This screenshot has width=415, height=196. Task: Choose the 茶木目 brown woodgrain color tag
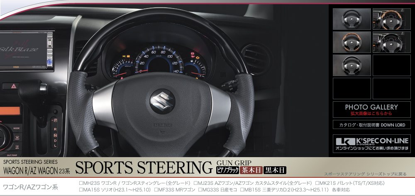pyautogui.click(x=251, y=169)
